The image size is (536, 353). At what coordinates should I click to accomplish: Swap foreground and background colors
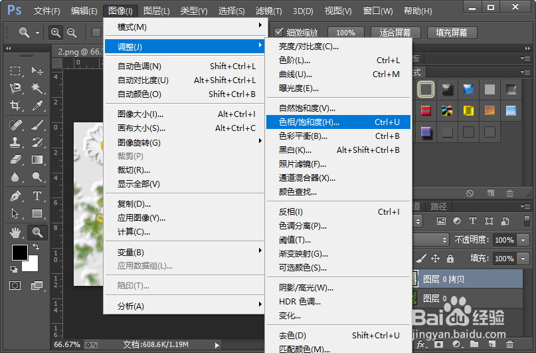36,246
